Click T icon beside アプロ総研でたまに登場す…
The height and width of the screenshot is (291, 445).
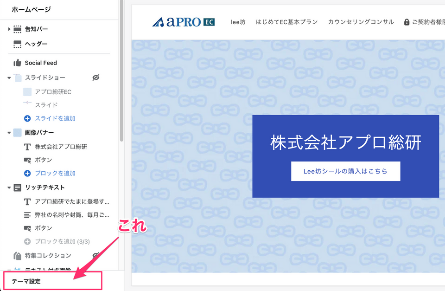(x=27, y=202)
